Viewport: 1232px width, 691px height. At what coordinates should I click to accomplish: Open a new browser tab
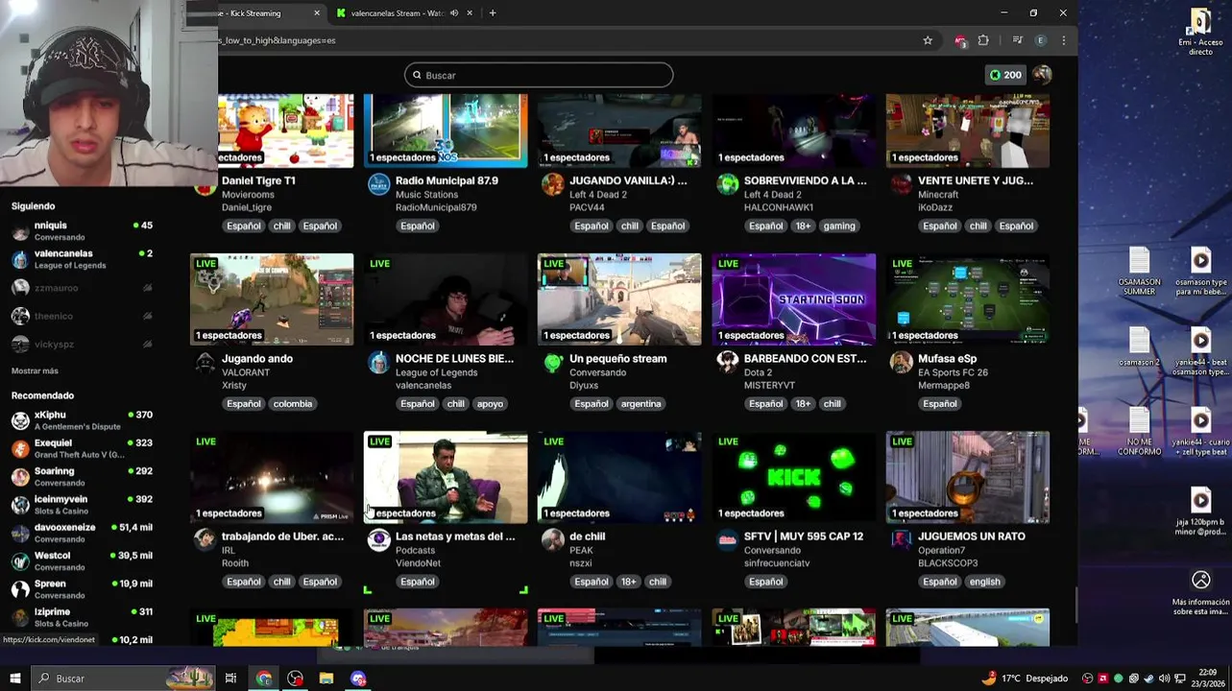[493, 13]
